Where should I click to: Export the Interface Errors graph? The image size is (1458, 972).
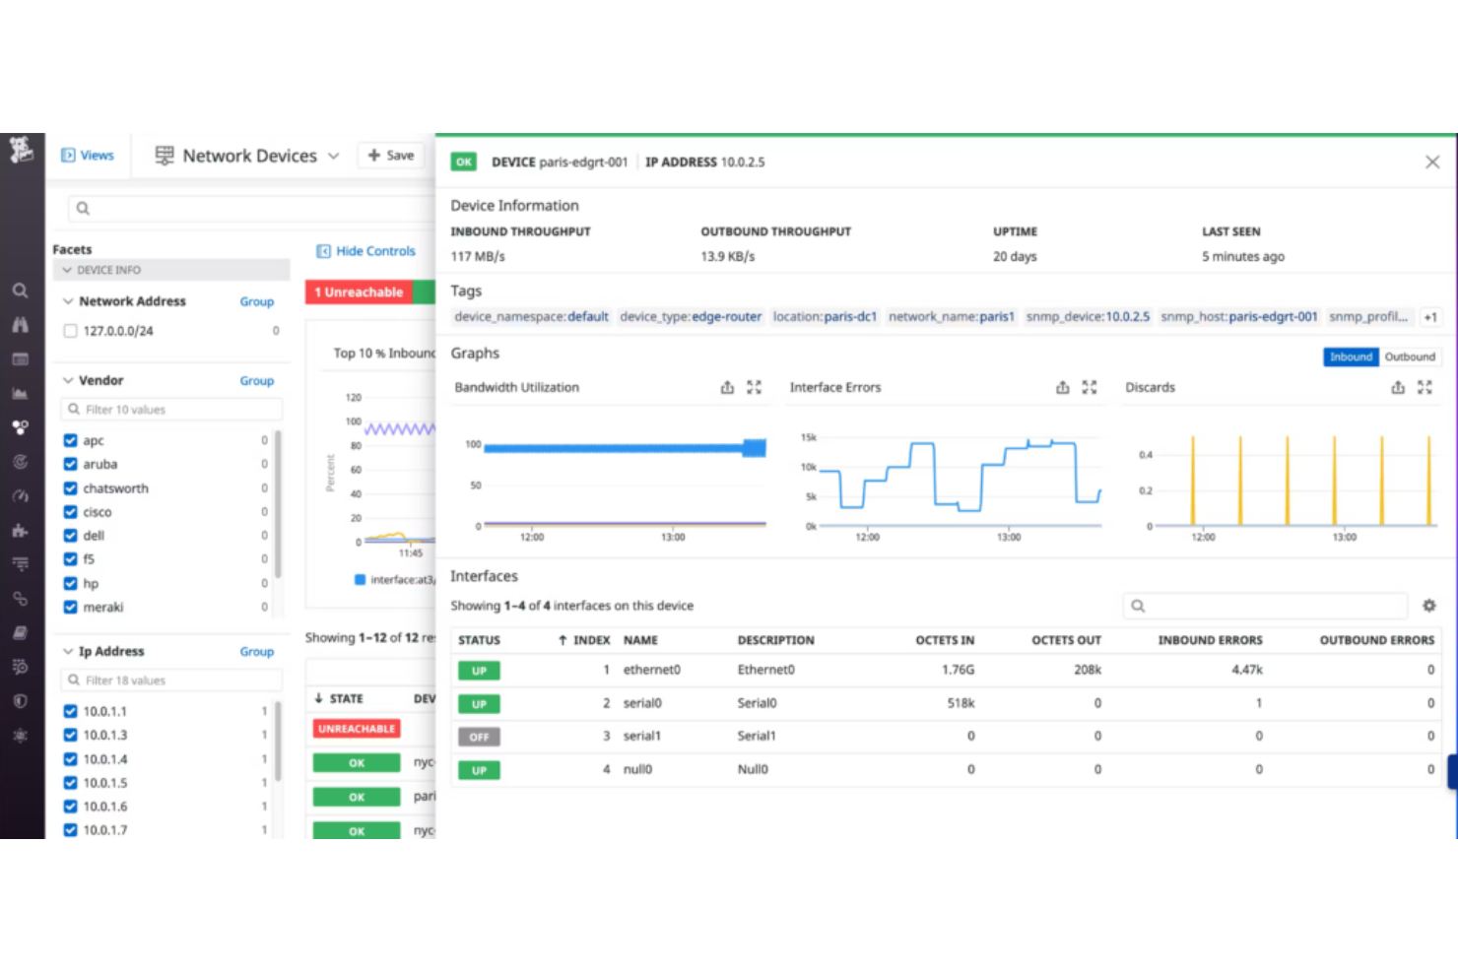pyautogui.click(x=1062, y=387)
